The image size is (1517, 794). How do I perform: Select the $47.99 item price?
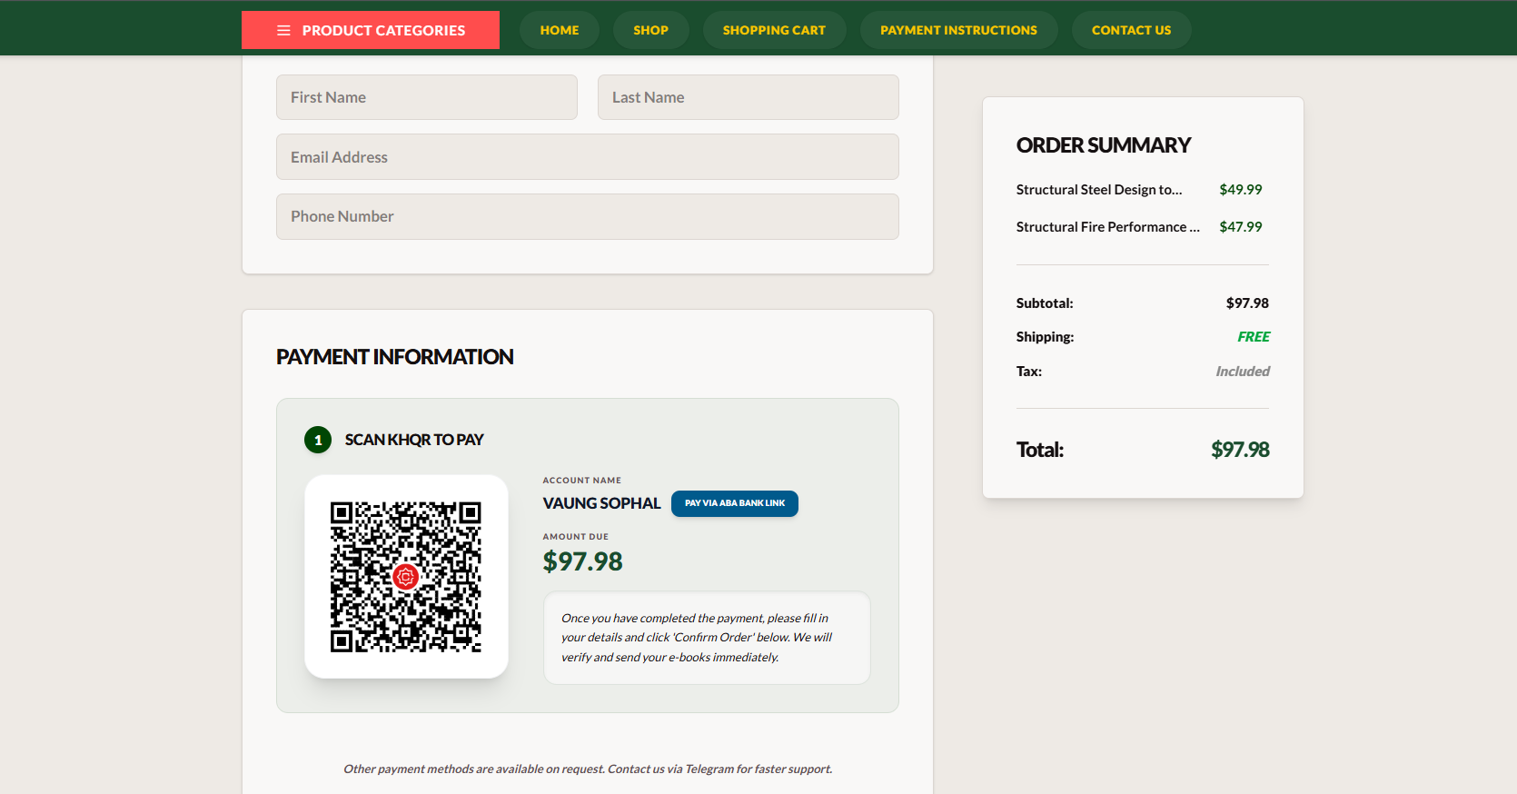point(1241,227)
